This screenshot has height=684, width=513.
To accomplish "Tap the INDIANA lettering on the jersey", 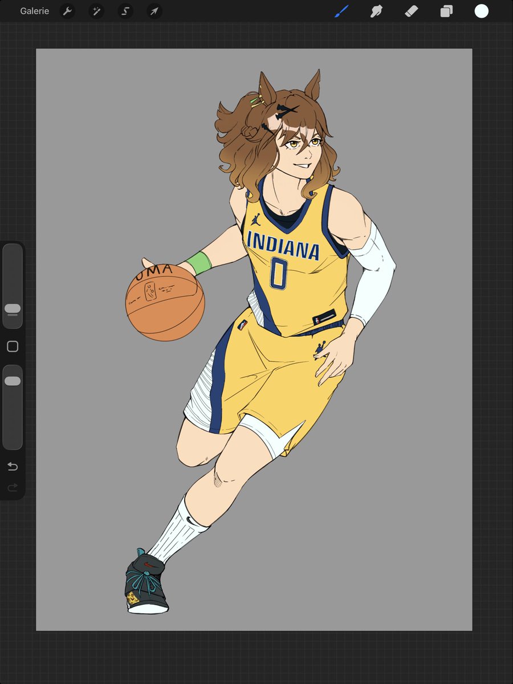I will point(283,246).
